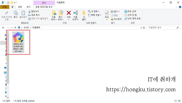This screenshot has width=182, height=103.
Task: Switch to details view in status bar
Action: pos(176,101)
